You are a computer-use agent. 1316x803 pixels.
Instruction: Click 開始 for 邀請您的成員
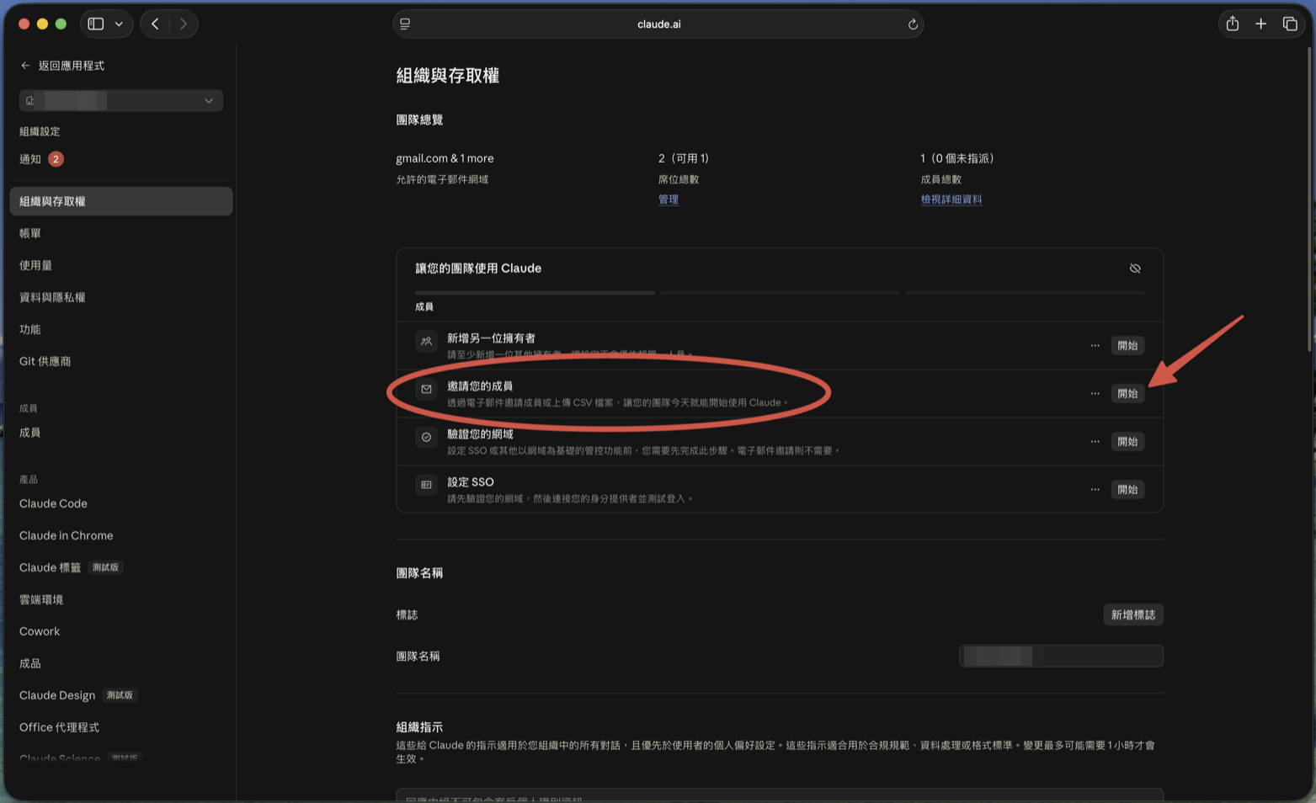pyautogui.click(x=1127, y=394)
